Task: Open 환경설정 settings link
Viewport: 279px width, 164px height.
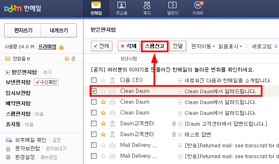Action: [25, 157]
